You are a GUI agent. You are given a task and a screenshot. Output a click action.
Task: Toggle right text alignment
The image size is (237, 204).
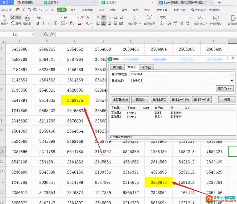(110, 23)
